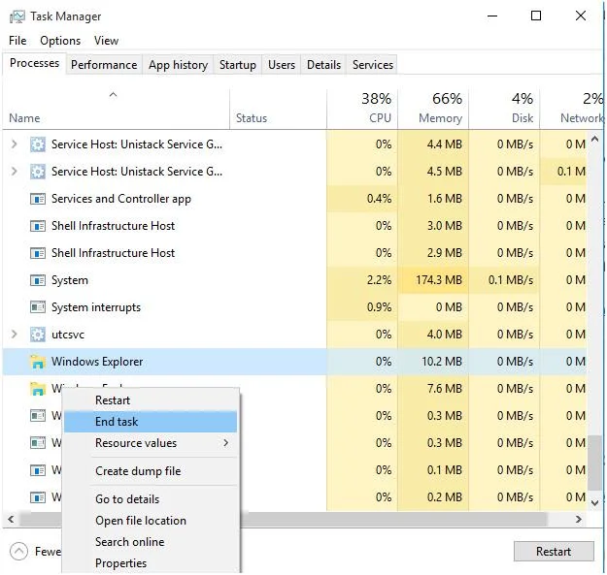Click the vertical scrollbar thumb
The width and height of the screenshot is (607, 575).
click(595, 463)
